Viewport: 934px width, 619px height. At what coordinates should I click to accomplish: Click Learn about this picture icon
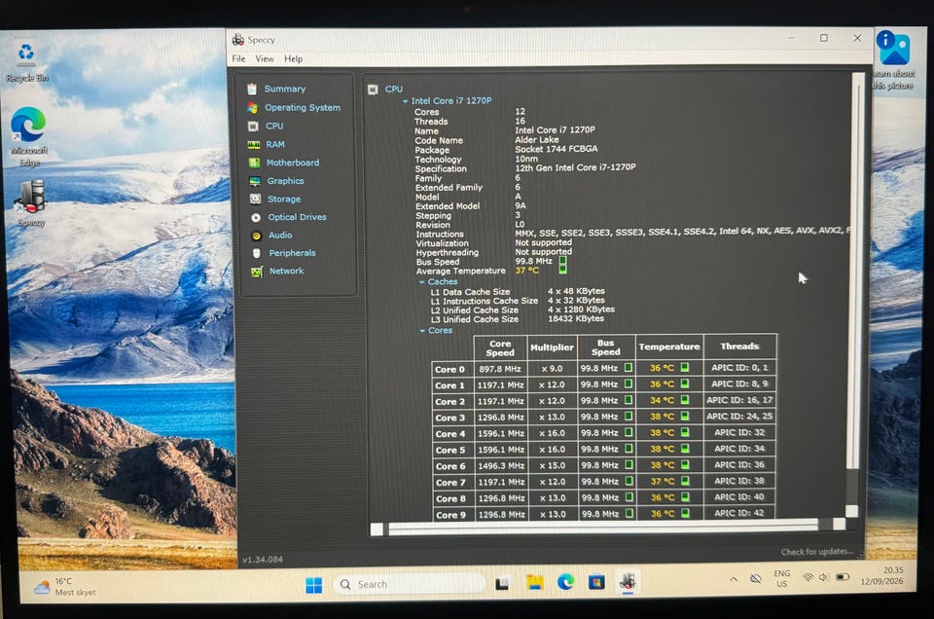[892, 59]
